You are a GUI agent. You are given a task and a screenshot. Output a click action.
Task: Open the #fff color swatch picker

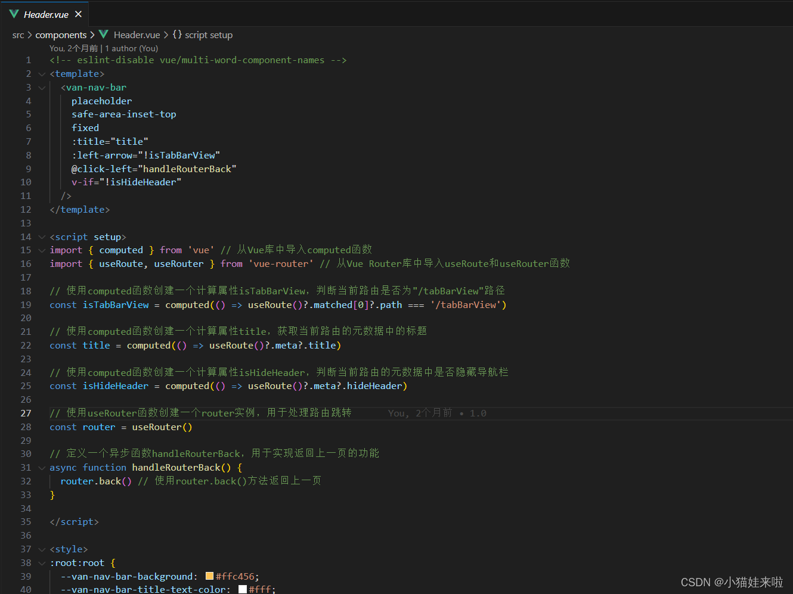pos(243,589)
